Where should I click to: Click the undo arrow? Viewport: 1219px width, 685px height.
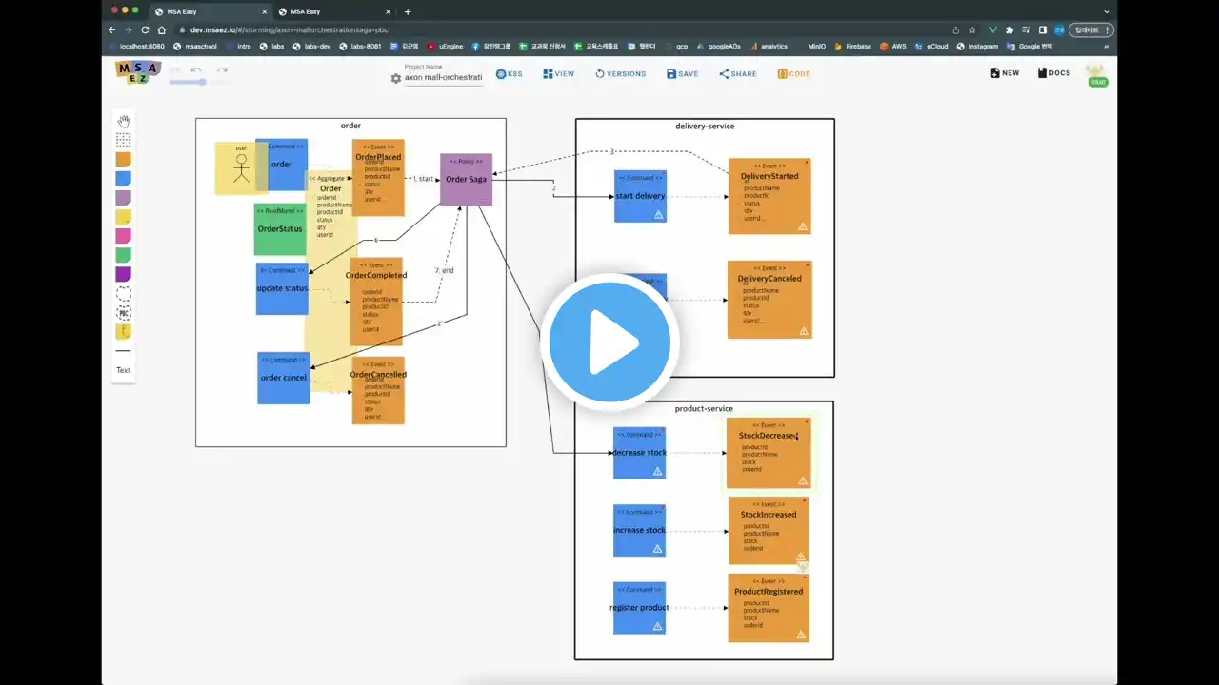[196, 69]
